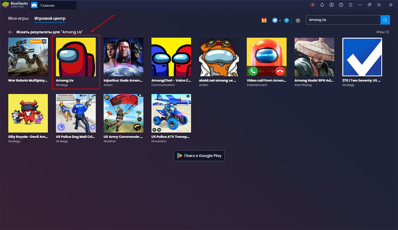This screenshot has width=398, height=230.
Task: Click Role Playing label under Among Gods
Action: pos(303,85)
